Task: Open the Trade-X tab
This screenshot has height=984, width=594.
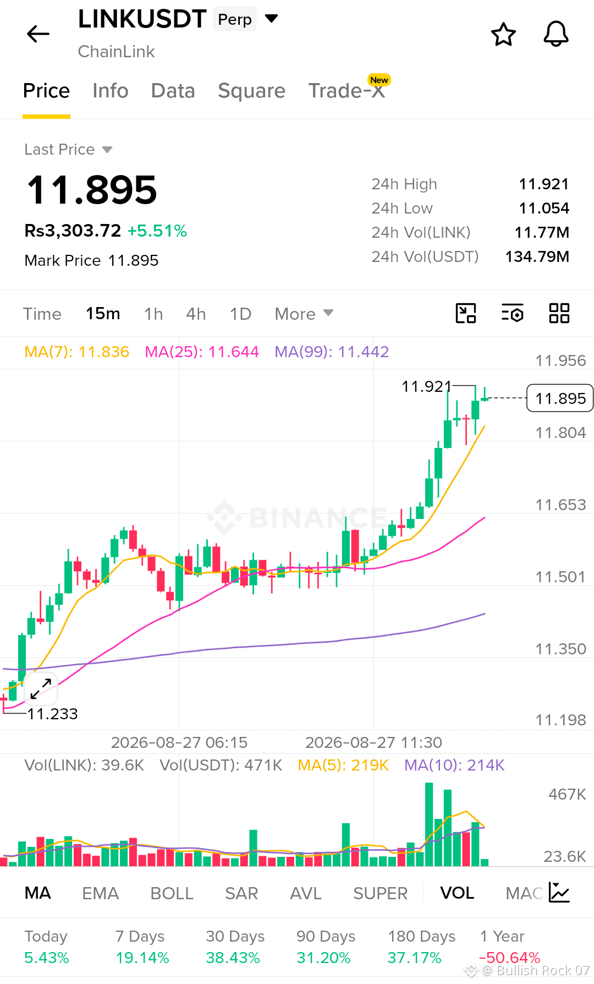Action: point(346,91)
